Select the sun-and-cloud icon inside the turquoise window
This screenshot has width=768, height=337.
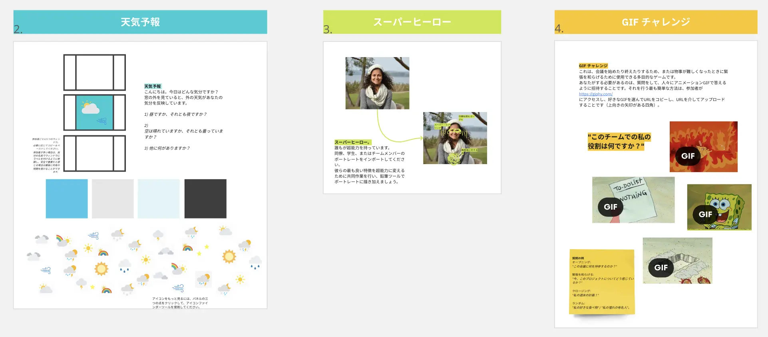click(x=90, y=107)
